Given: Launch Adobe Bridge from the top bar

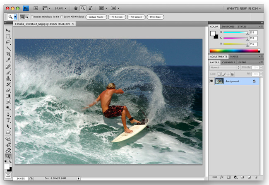Looking at the screenshot, I should point(36,8).
